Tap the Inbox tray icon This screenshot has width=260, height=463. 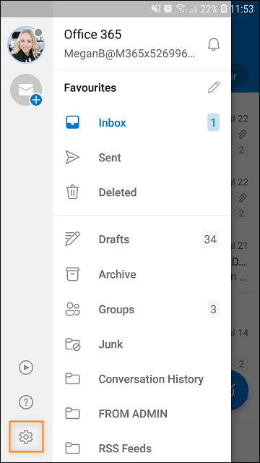[72, 122]
